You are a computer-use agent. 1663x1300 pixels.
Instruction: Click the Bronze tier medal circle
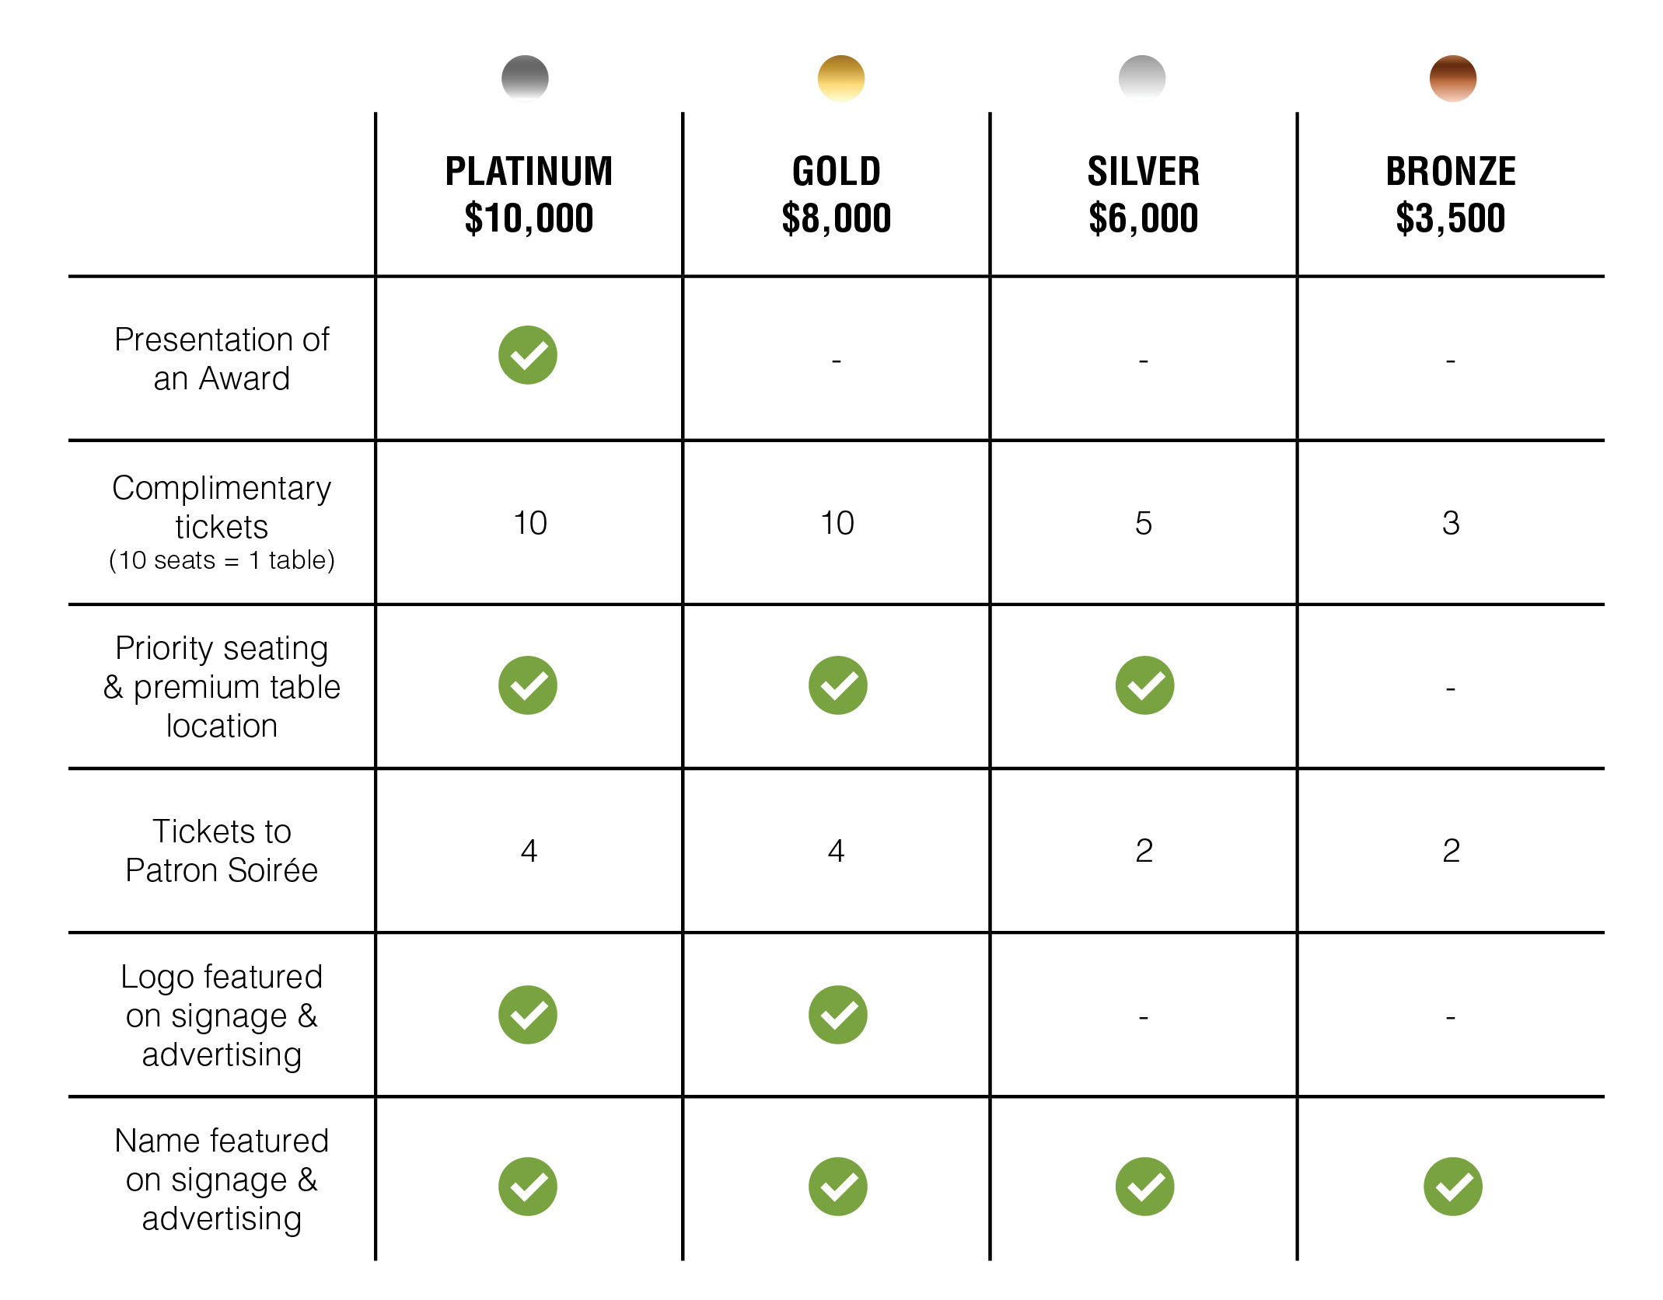[x=1452, y=78]
